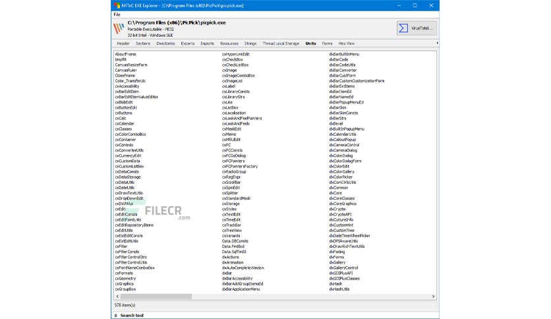
Task: Click the horizontal scrollbar thumb
Action: [x=156, y=297]
